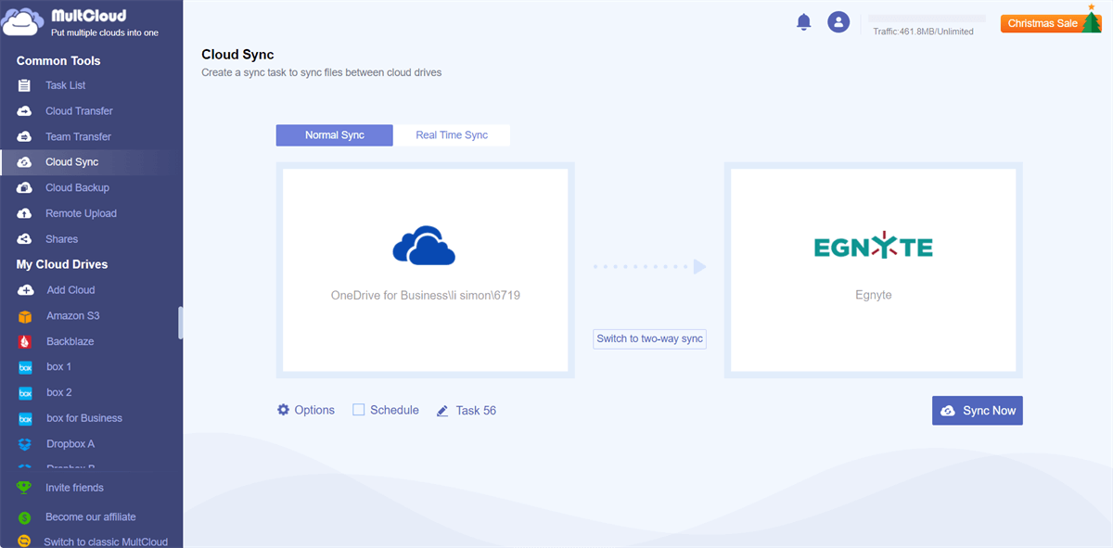Click the traffic usage progress bar
The image size is (1113, 548).
point(927,19)
